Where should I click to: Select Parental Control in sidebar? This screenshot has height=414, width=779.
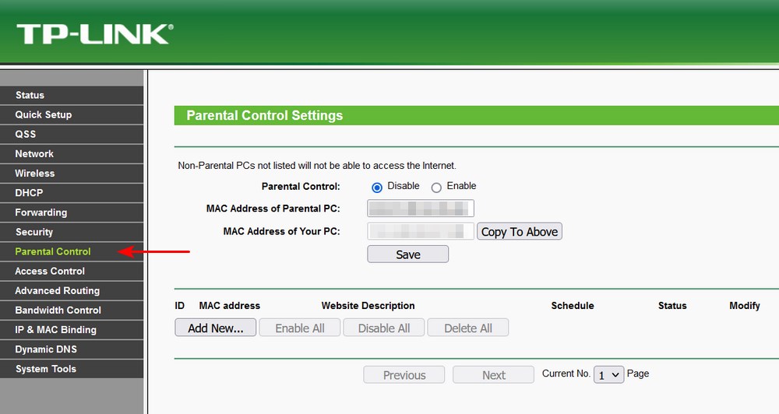pos(72,251)
